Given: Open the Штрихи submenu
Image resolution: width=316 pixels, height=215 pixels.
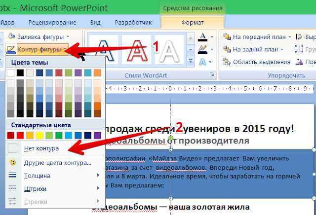Looking at the screenshot, I should 55,188.
